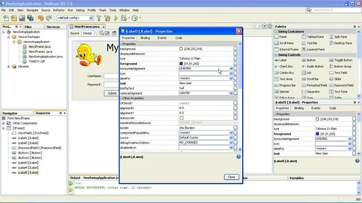Click the font row editor checkbox in dialog
This screenshot has width=362, height=203.
[235, 59]
